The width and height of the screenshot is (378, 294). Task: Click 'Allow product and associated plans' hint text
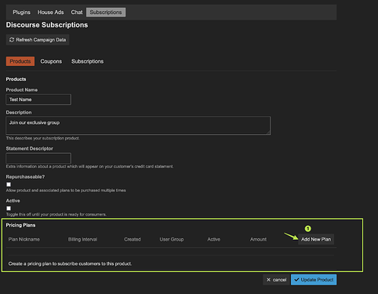(x=66, y=191)
